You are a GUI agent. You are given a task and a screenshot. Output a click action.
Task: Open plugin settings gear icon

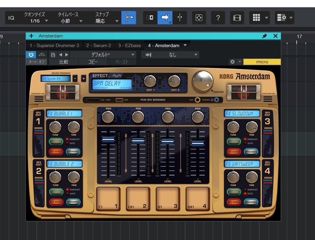[232, 62]
